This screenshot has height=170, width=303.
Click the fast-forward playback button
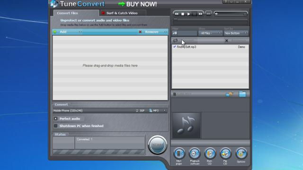tap(200, 14)
